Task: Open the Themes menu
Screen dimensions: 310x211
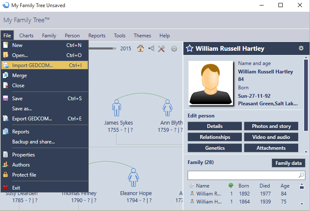Action: [x=142, y=36]
